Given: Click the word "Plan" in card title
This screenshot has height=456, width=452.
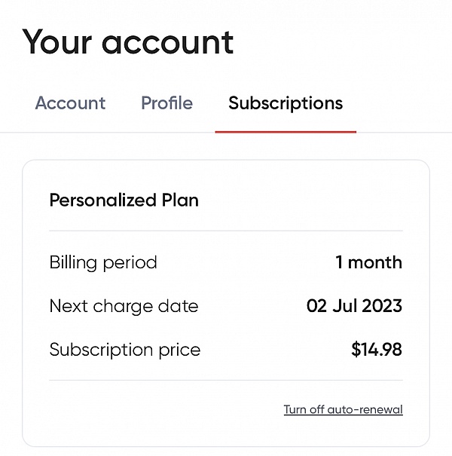Looking at the screenshot, I should (180, 200).
